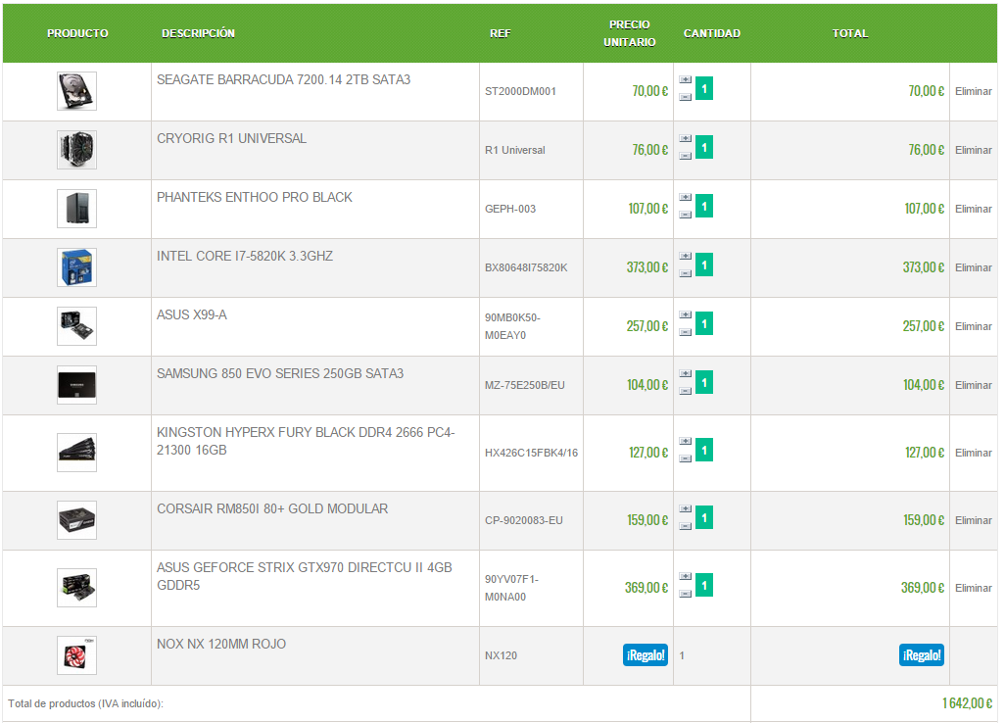1005x723 pixels.
Task: Open ASUS GTX970 graphics card thumbnail
Action: click(77, 588)
